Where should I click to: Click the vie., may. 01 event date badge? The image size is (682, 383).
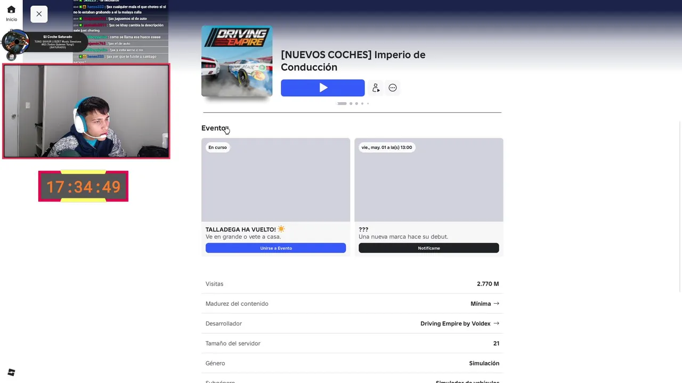point(387,147)
